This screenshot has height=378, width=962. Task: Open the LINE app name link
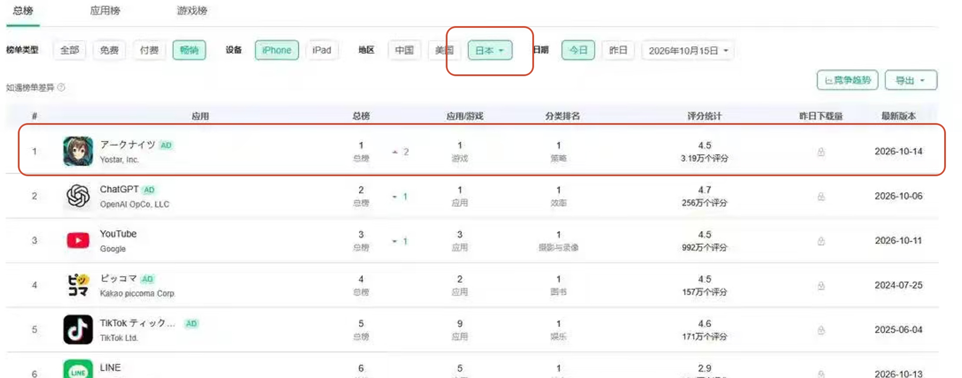pos(110,368)
